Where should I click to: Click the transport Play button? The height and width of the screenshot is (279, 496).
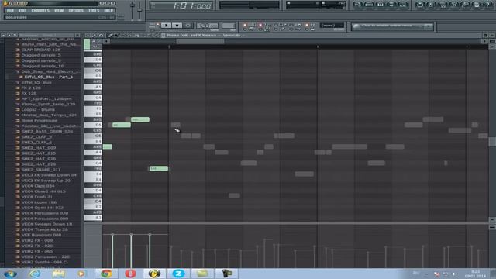click(x=166, y=26)
